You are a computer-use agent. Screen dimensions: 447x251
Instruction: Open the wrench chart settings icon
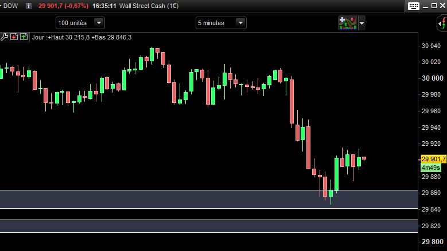[4, 37]
